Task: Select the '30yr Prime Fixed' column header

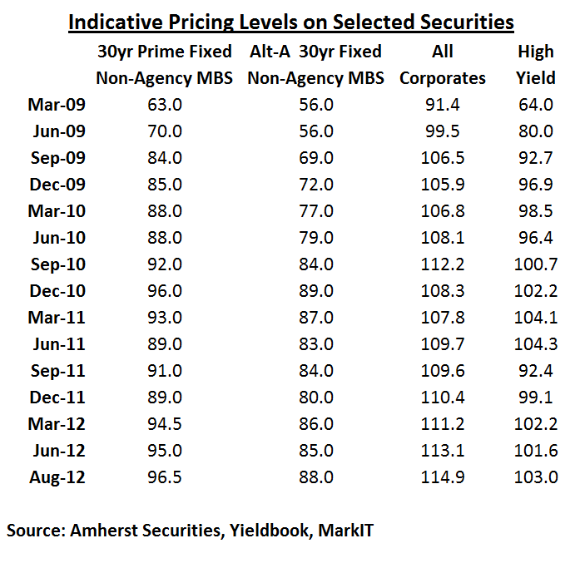Action: click(163, 52)
